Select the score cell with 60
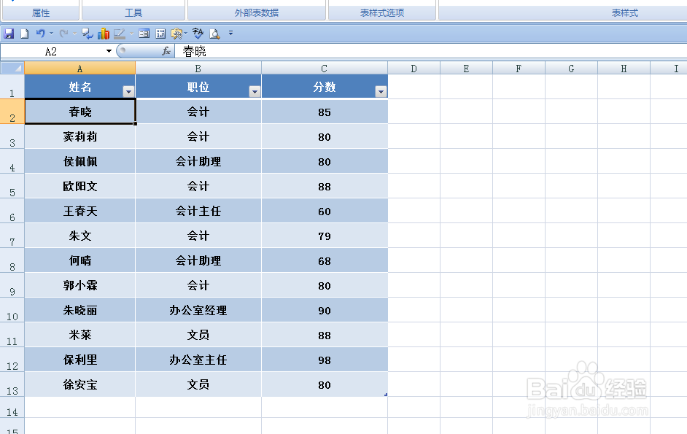The height and width of the screenshot is (434, 687). (325, 211)
